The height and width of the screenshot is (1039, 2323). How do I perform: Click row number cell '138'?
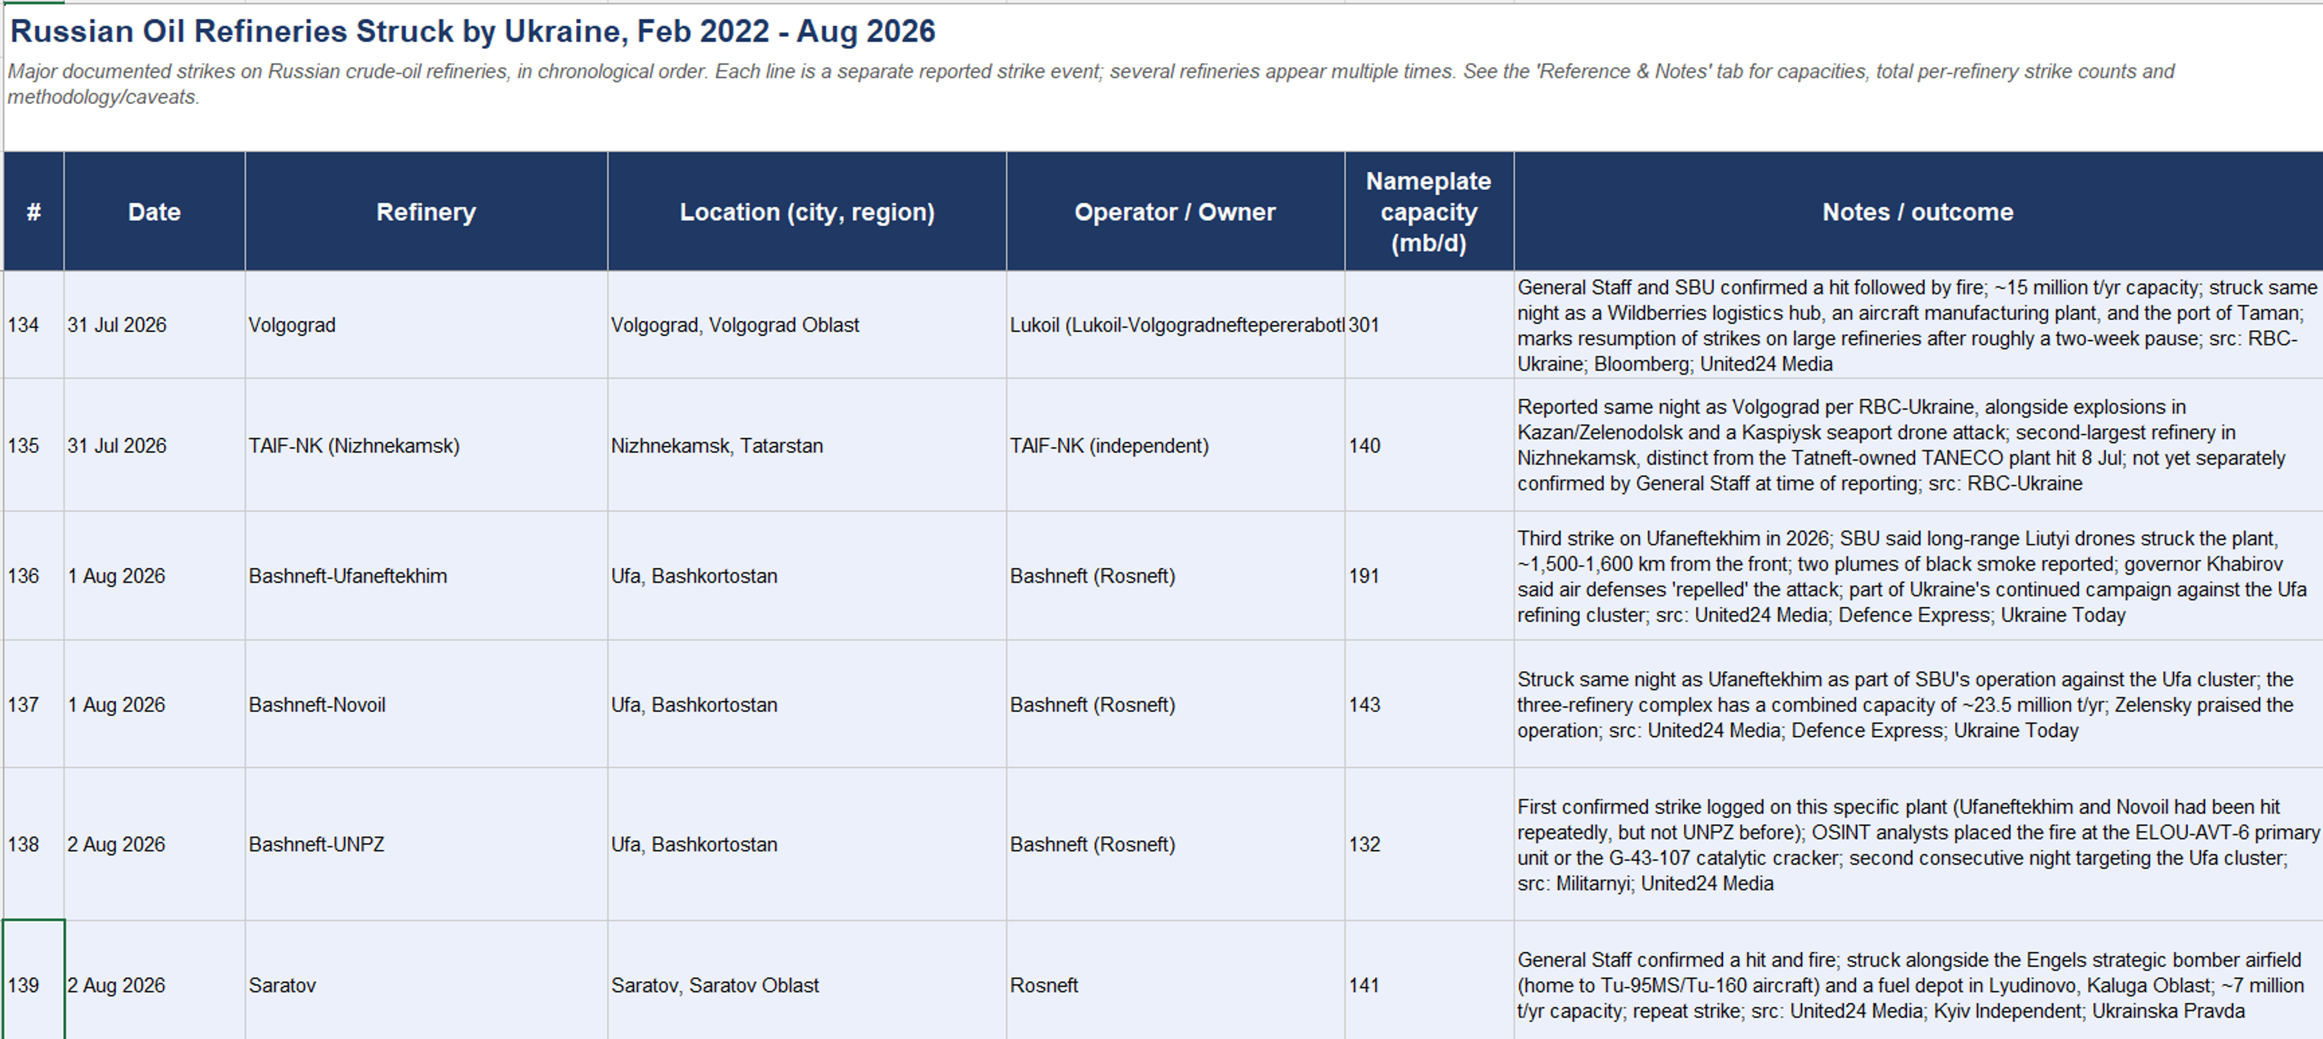(x=33, y=844)
